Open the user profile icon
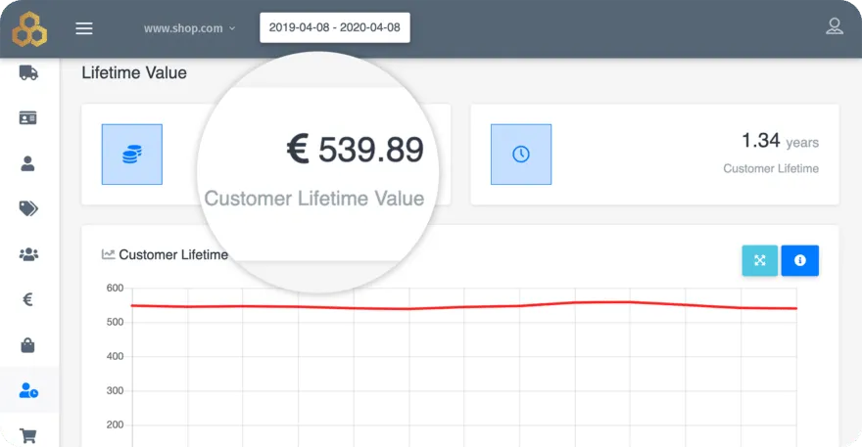 tap(834, 26)
